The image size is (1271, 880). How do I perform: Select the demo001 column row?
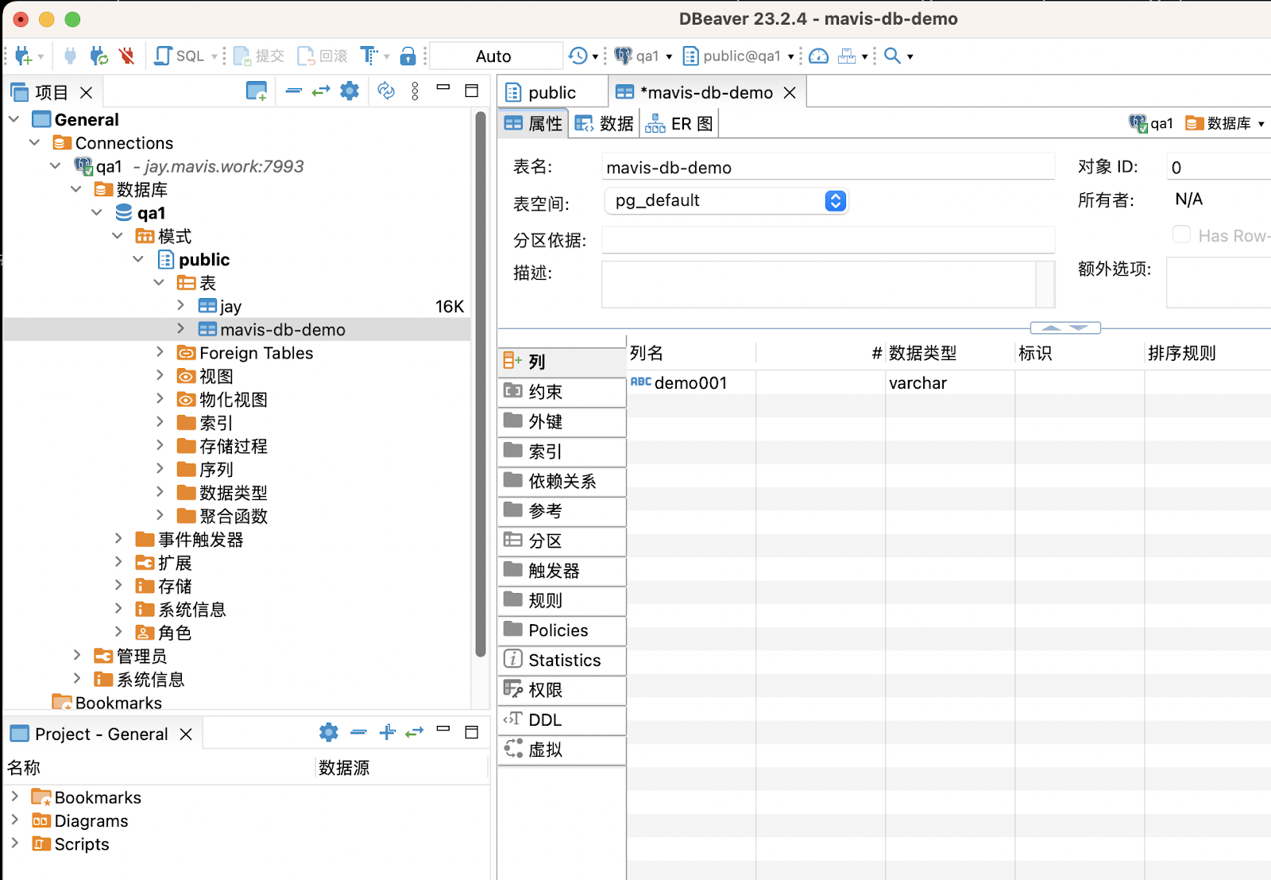(x=690, y=383)
